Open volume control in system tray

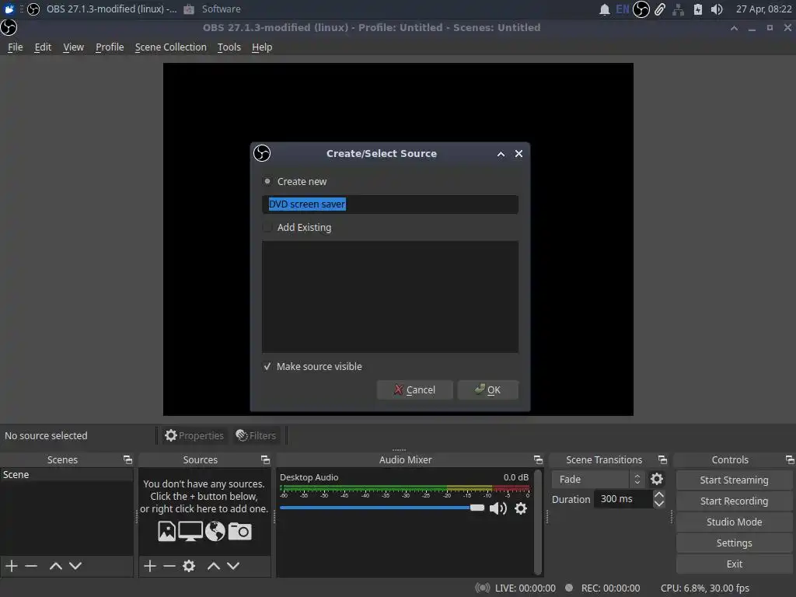(716, 9)
